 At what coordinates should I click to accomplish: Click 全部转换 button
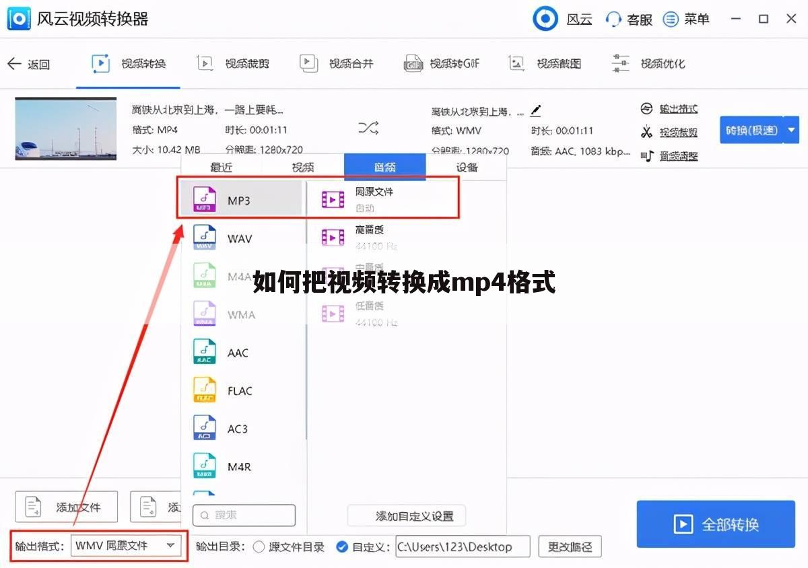pos(716,524)
